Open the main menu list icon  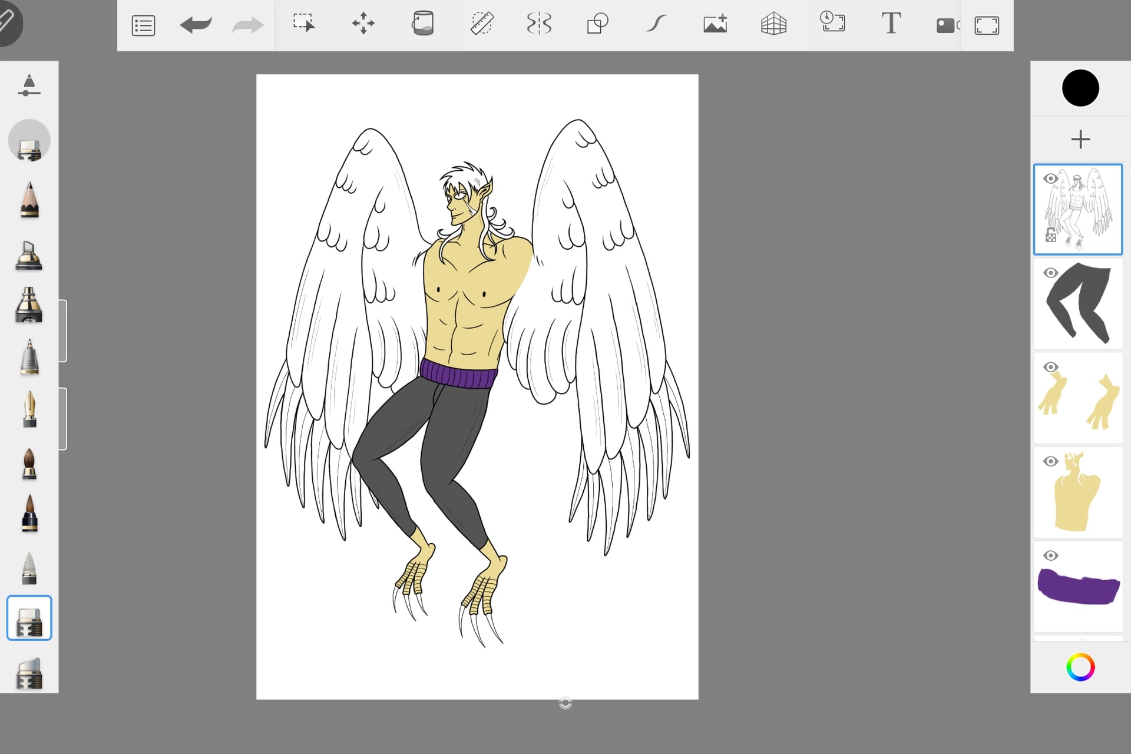pyautogui.click(x=143, y=25)
